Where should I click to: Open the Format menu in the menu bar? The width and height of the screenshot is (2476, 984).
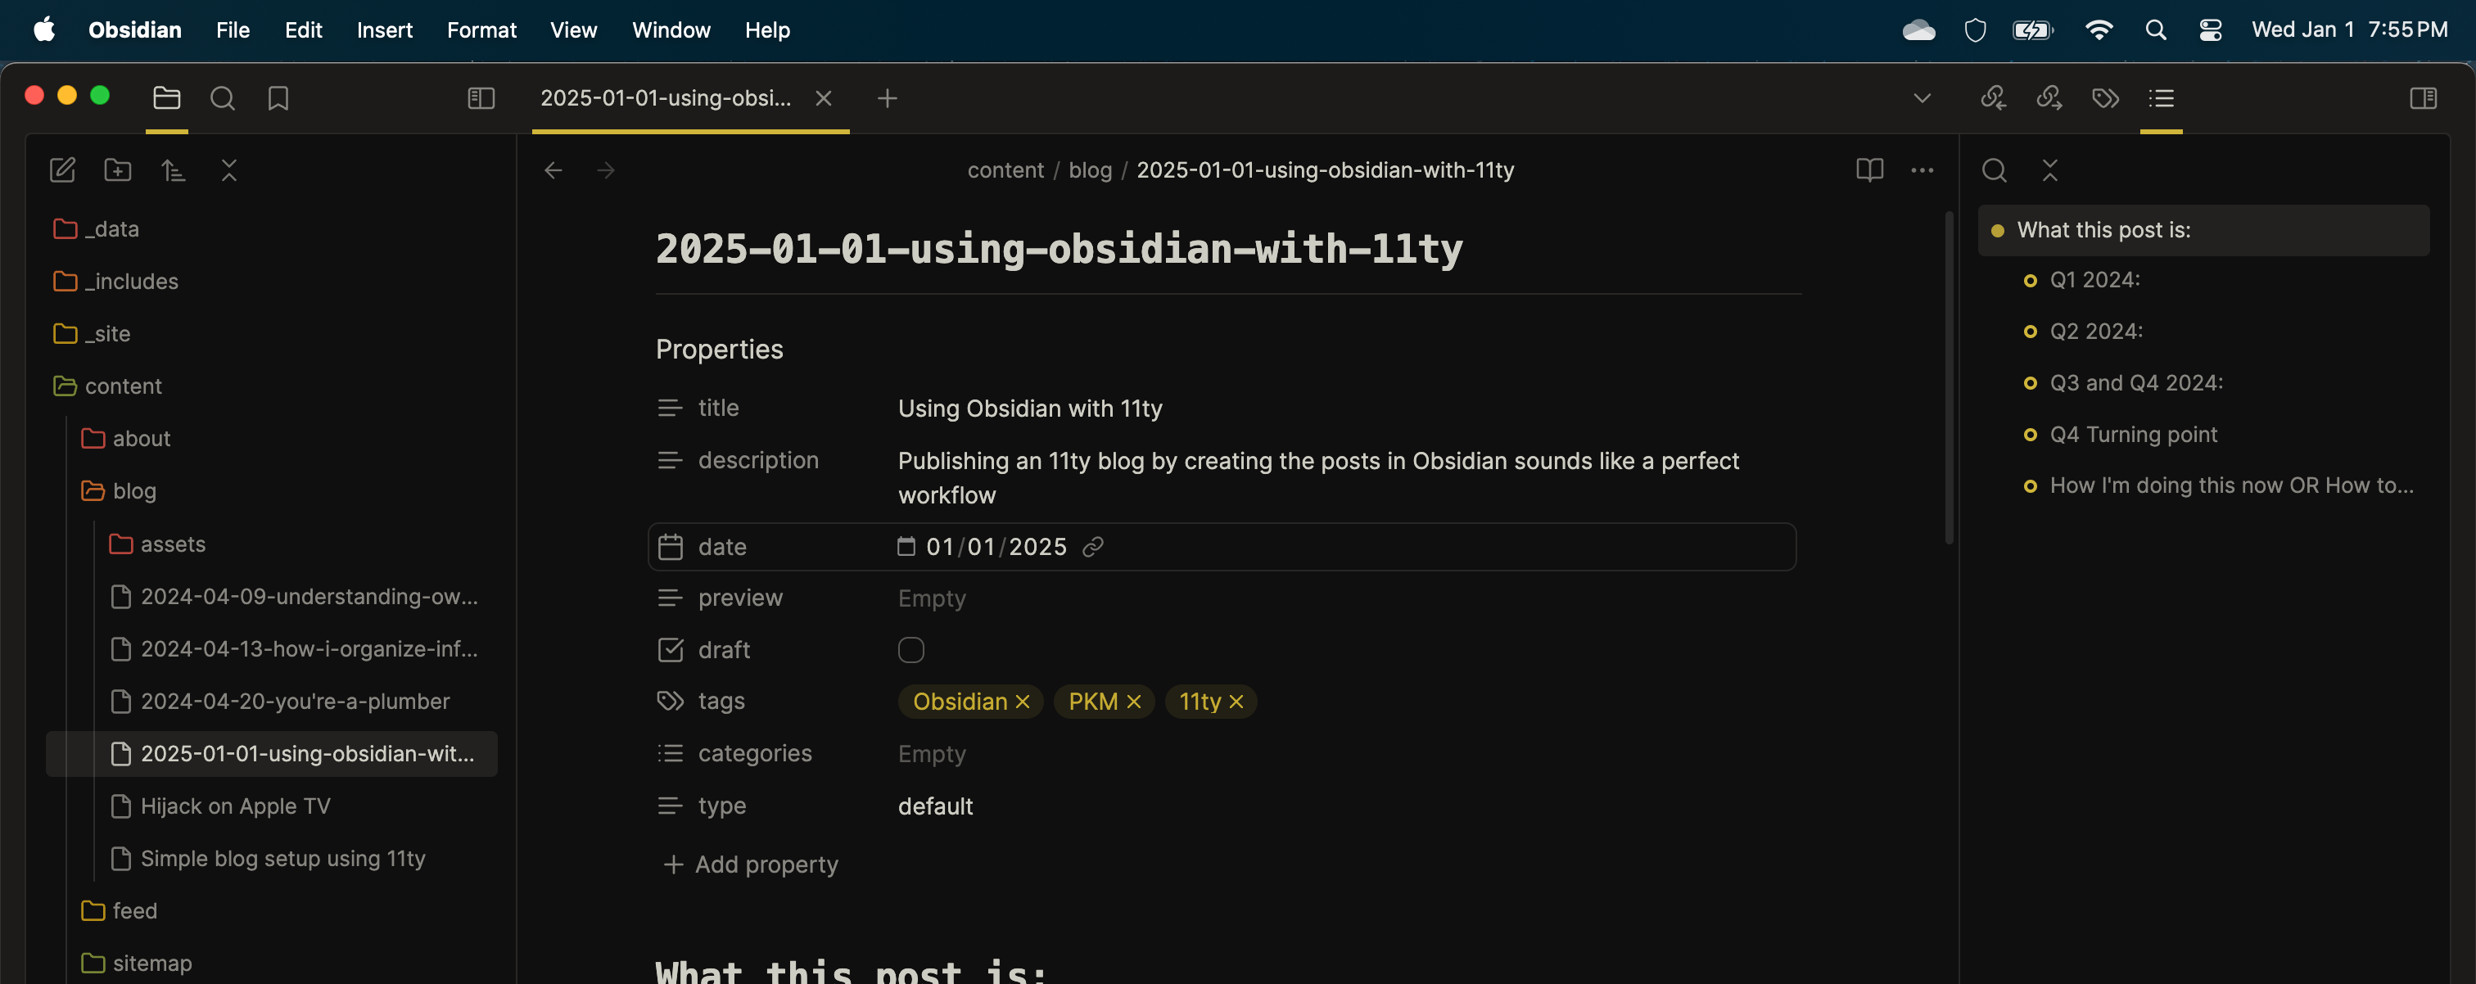click(x=481, y=29)
